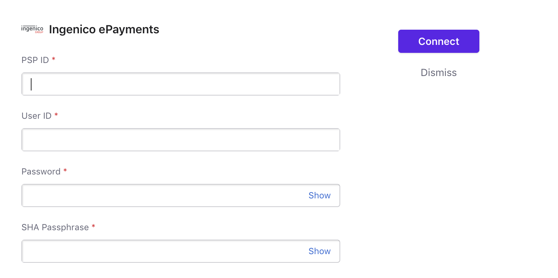Click the text cursor in PSP ID field
Viewport: 558px width, 278px height.
[31, 84]
